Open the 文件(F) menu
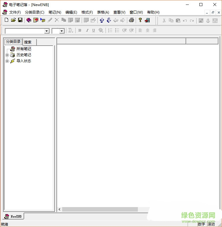222x227 pixels. 15,12
